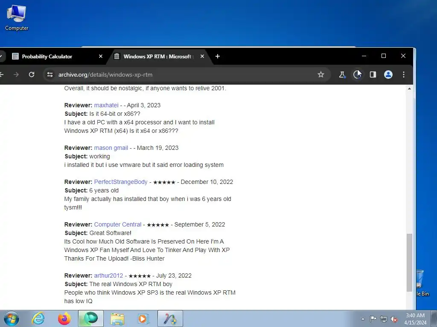Launch Firefox from the taskbar
Viewport: 437px width, 327px height.
click(x=64, y=318)
